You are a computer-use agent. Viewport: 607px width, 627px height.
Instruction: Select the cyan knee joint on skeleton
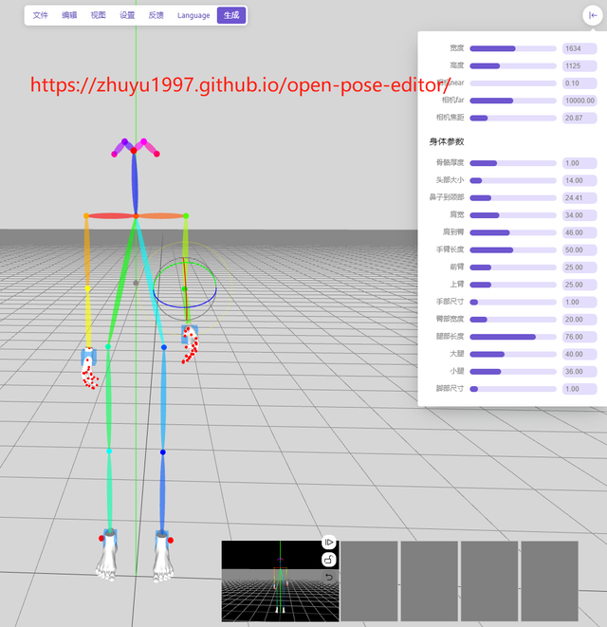coord(109,452)
